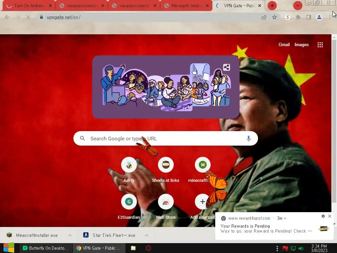
Task: Switch to Butterfly On Desktop taskbar item
Action: (45, 248)
